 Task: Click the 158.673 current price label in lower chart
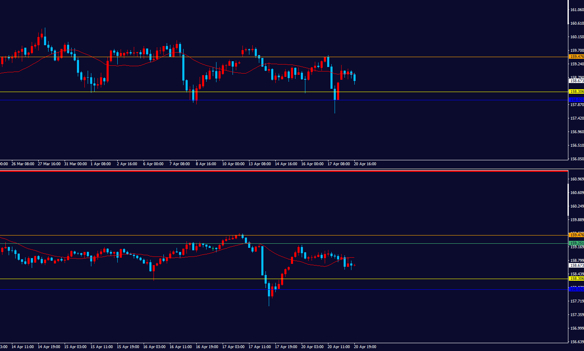coord(576,266)
